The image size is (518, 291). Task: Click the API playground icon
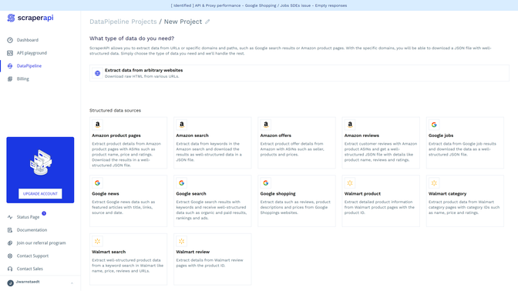[10, 53]
